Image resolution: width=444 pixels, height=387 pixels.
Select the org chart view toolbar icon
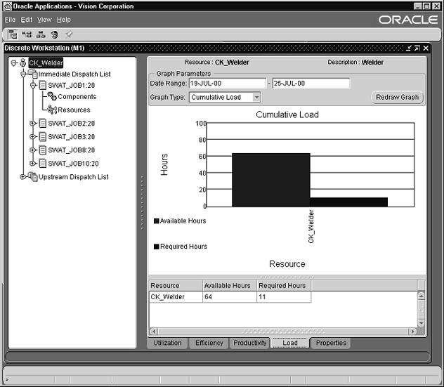41,34
